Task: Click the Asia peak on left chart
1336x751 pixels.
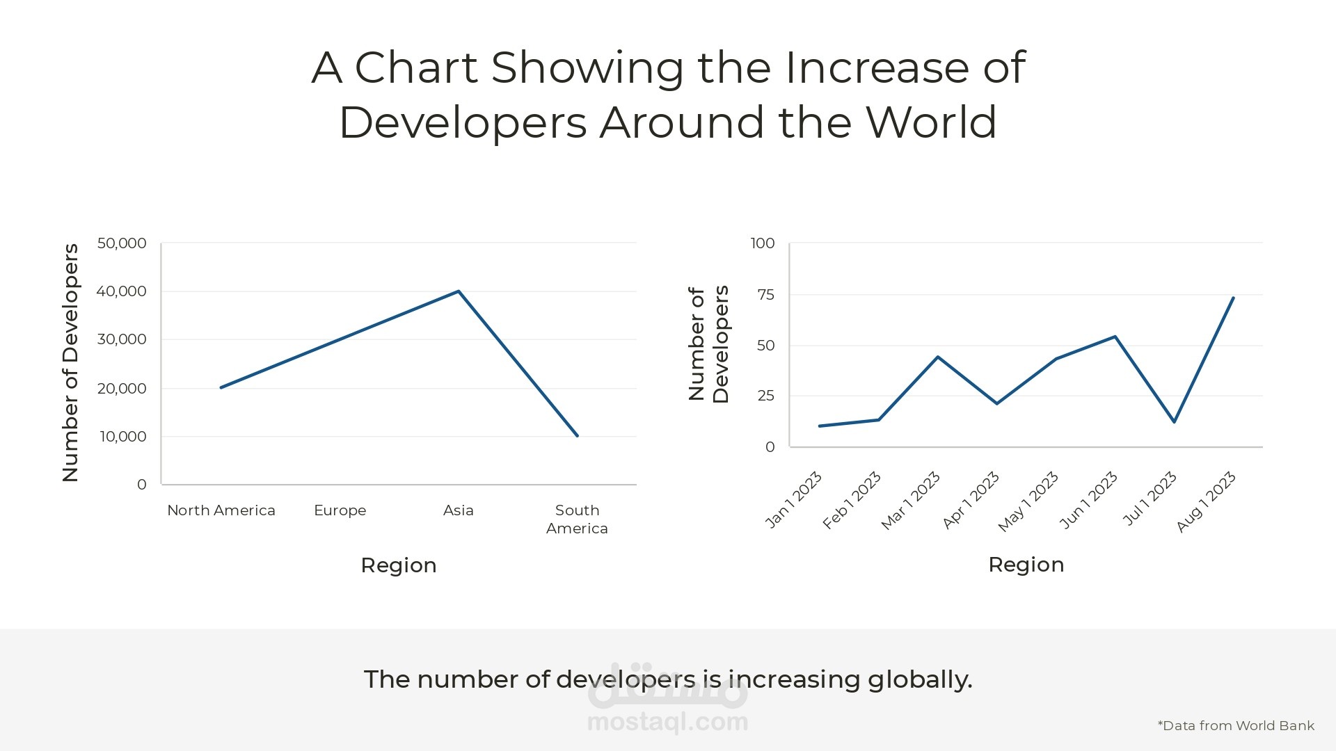Action: pos(459,291)
